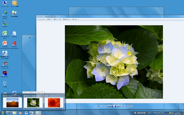Skip to the next photo
Screen dimensions: 184x115
119,106
